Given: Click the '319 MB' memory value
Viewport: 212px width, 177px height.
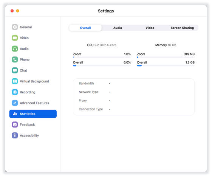Looking at the screenshot, I should pyautogui.click(x=189, y=54).
